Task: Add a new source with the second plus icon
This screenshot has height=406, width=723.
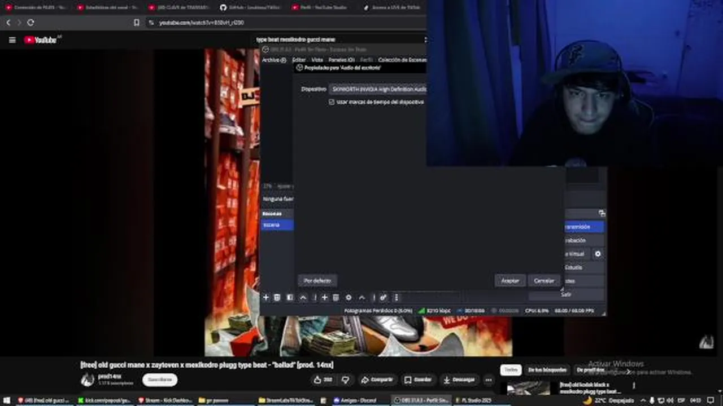Action: point(324,297)
